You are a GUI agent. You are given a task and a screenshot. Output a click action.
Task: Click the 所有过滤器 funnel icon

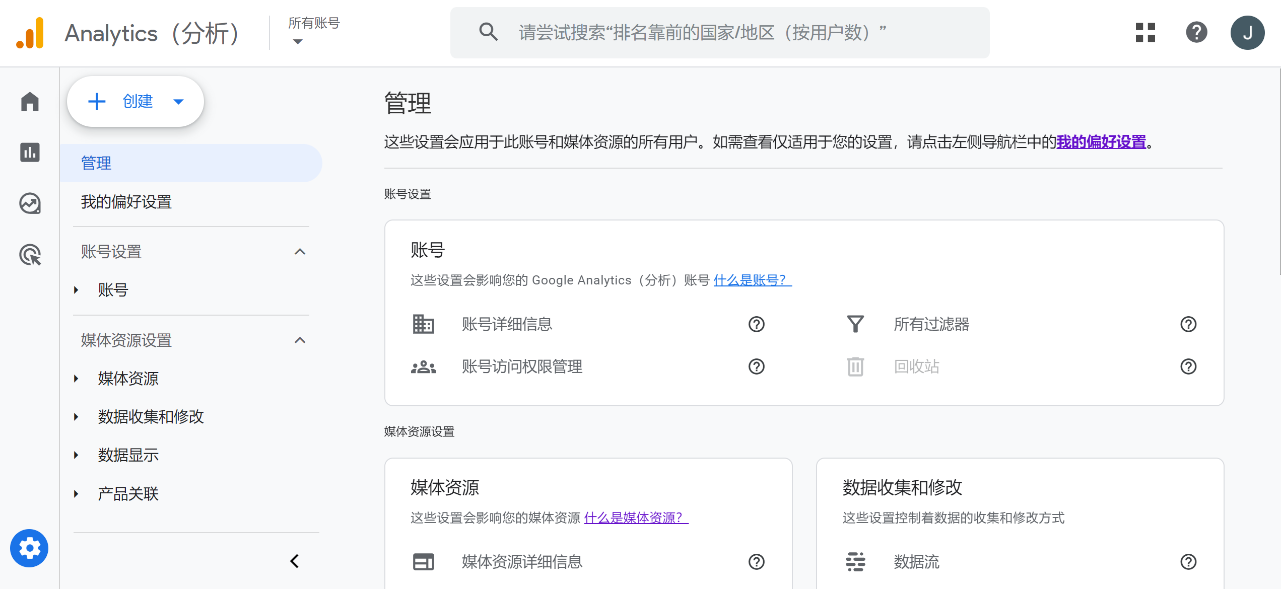[x=855, y=324]
